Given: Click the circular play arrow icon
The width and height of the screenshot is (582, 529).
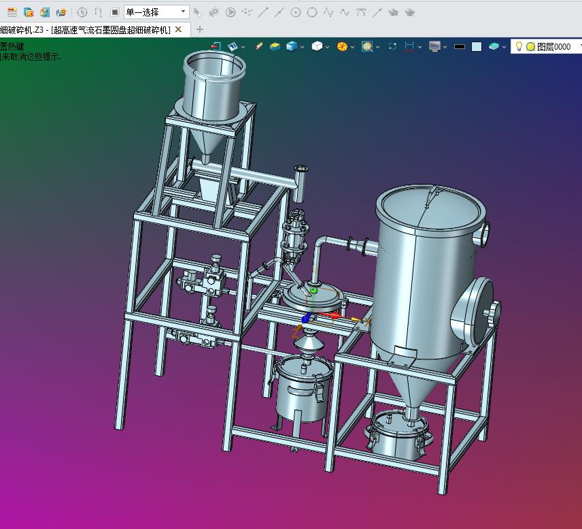Looking at the screenshot, I should tap(230, 12).
